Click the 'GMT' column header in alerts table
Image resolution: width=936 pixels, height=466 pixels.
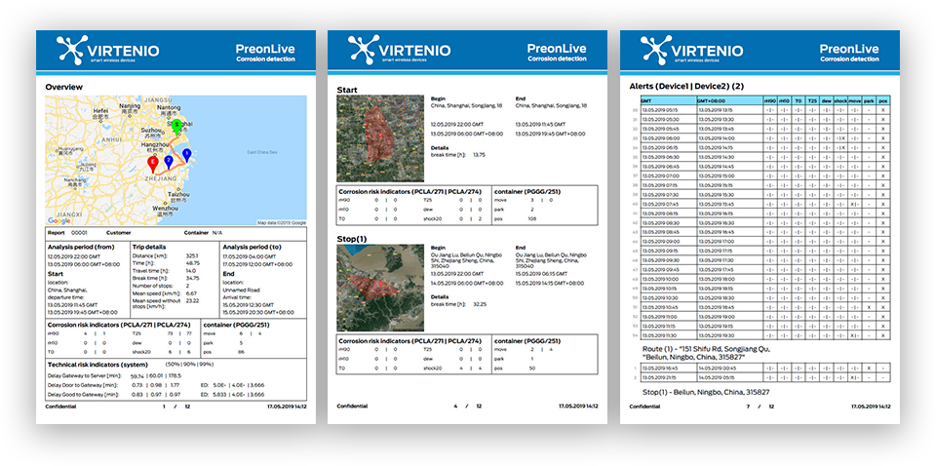pyautogui.click(x=669, y=100)
